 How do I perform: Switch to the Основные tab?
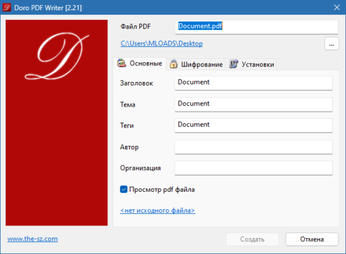click(140, 63)
